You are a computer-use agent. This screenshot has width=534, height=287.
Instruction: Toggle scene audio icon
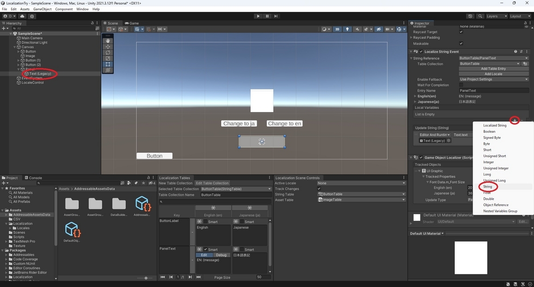358,29
